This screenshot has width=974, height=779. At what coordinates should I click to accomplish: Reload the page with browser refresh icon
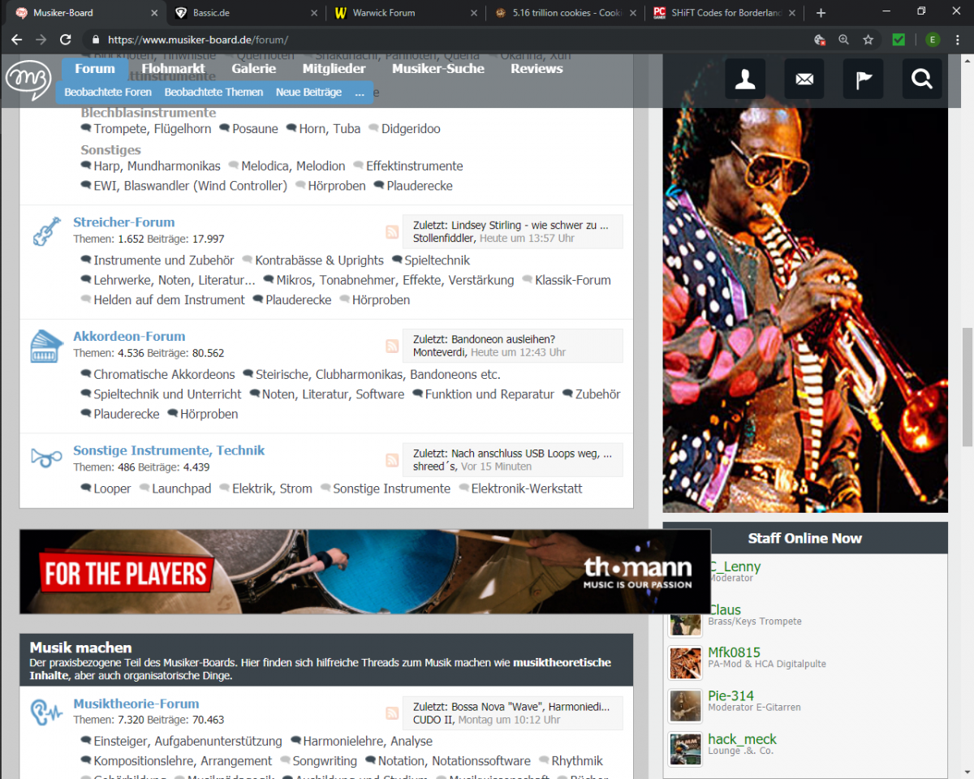coord(66,39)
